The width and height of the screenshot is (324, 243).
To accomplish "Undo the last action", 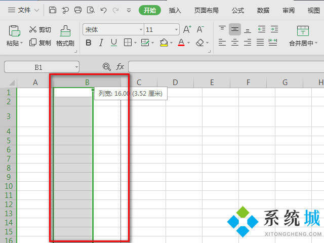I will coord(103,10).
